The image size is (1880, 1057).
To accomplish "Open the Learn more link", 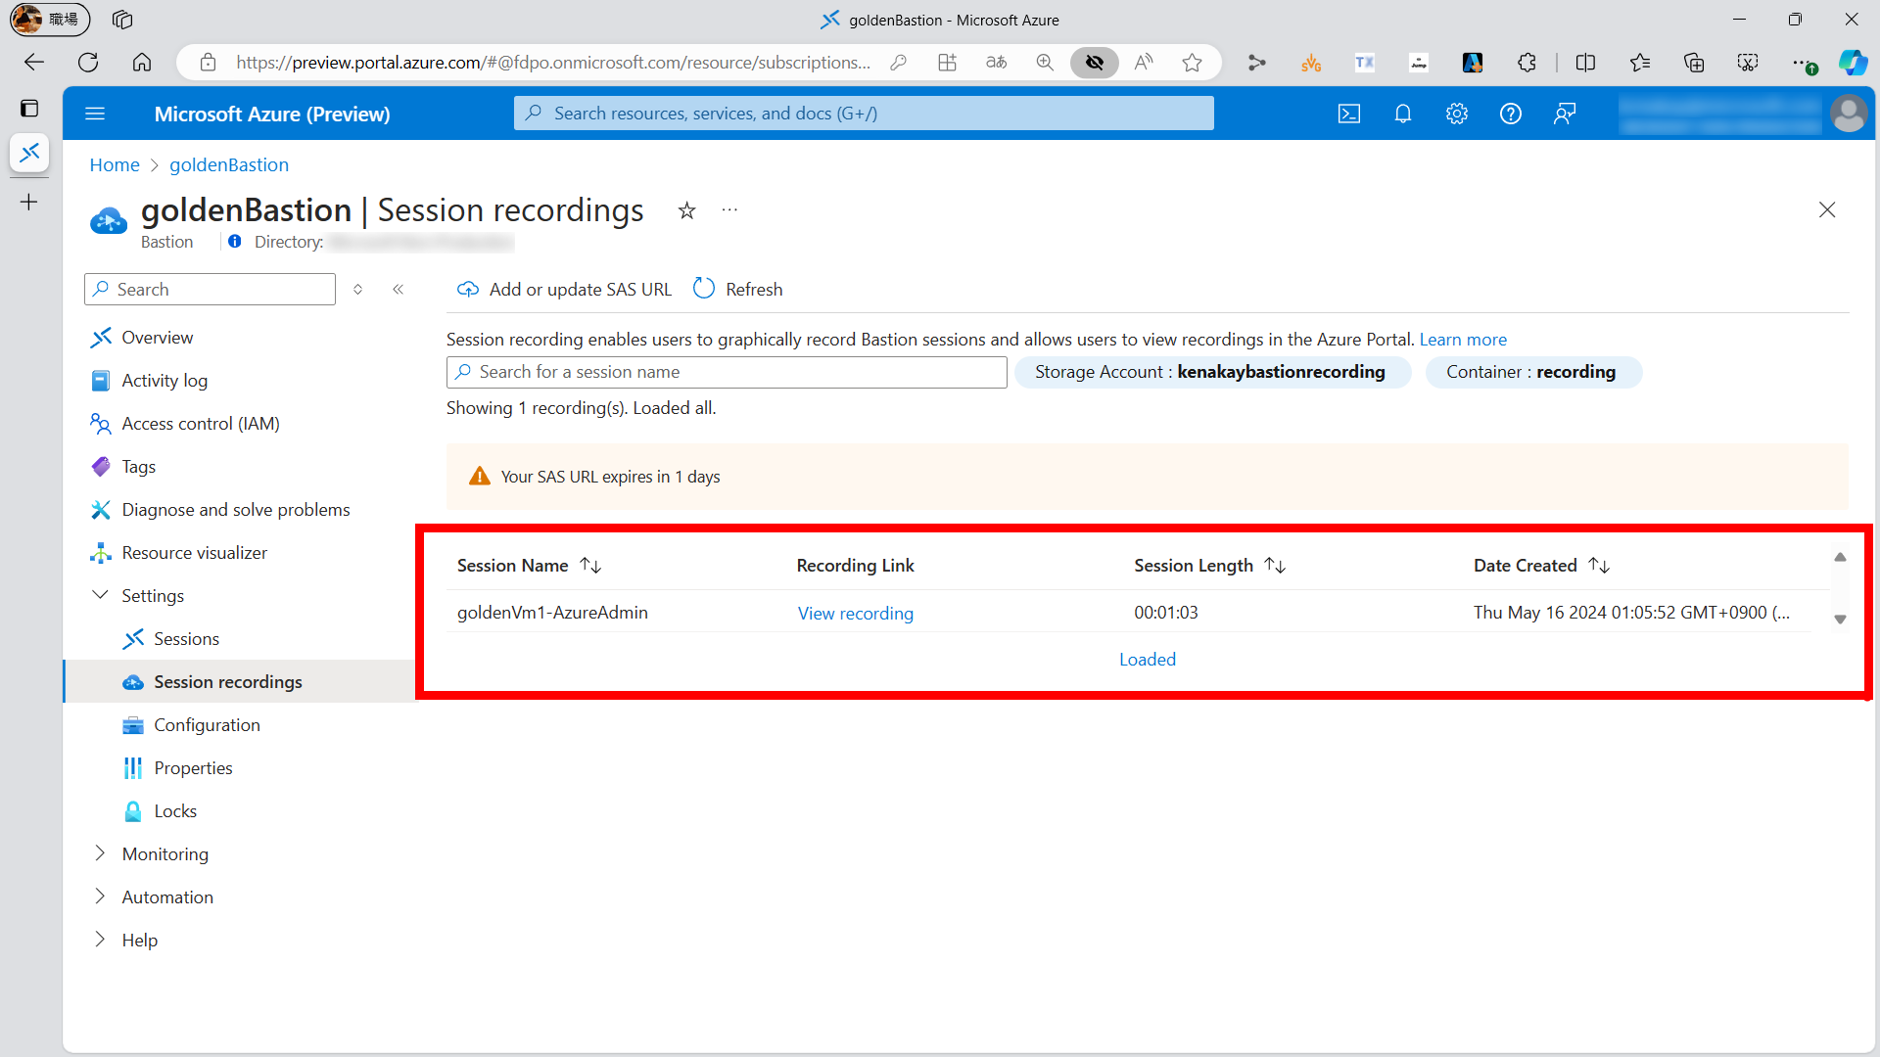I will 1463,340.
